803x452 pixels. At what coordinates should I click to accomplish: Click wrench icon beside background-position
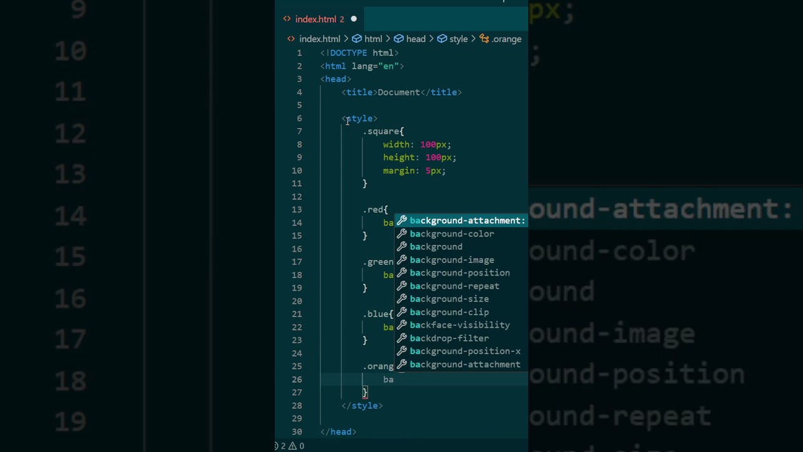coord(401,273)
